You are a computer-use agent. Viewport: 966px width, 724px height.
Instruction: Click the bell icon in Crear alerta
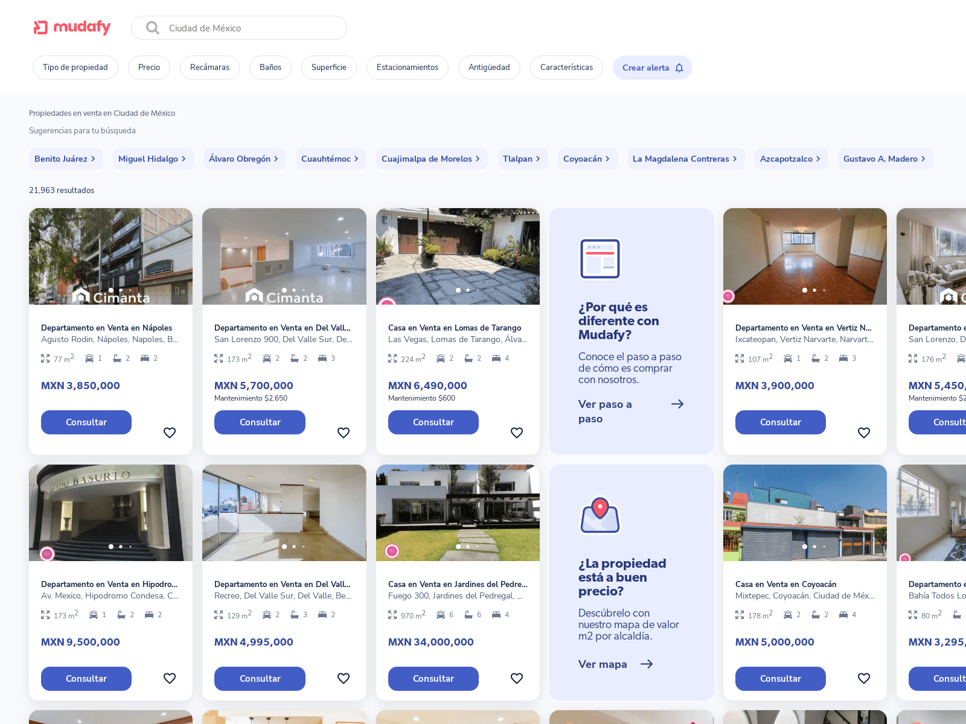pyautogui.click(x=679, y=68)
